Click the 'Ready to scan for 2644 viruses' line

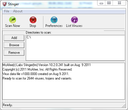(37, 78)
